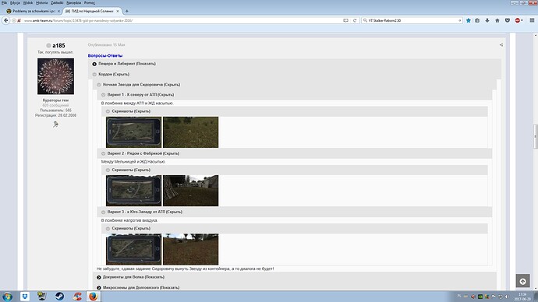The height and width of the screenshot is (302, 538).
Task: Click the Adblock Plus icon
Action: pos(518,20)
